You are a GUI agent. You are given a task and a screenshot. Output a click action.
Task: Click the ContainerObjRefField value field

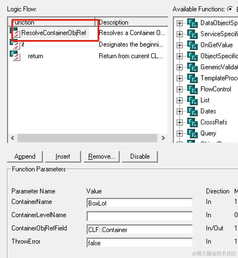coord(139,230)
